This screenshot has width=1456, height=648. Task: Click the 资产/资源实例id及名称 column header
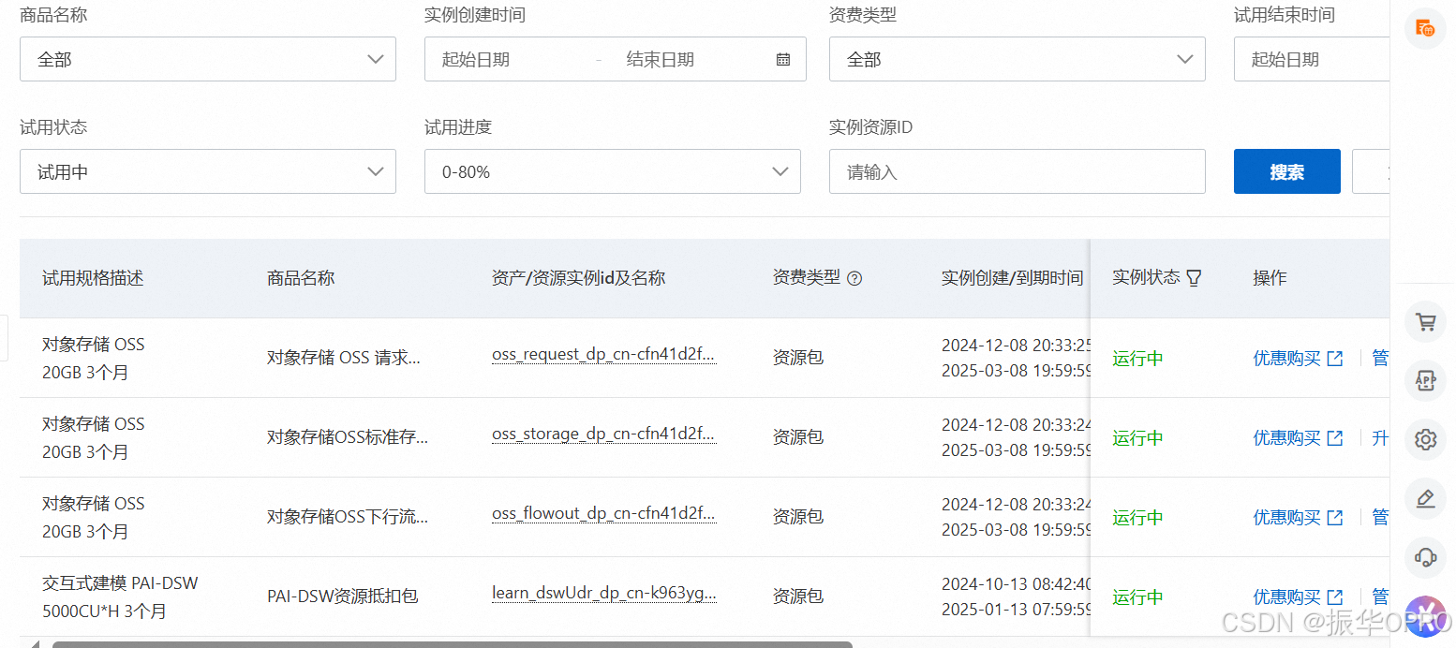(578, 278)
